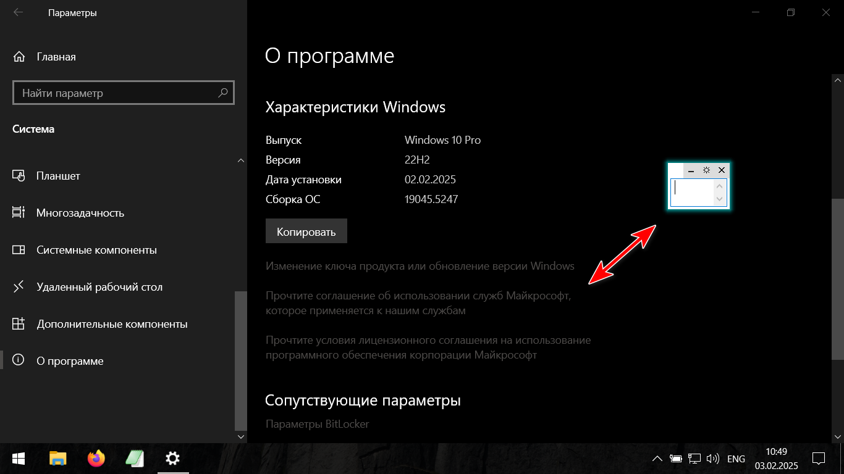Open Изменение ключа продукта или обновление версии link

[x=420, y=266]
